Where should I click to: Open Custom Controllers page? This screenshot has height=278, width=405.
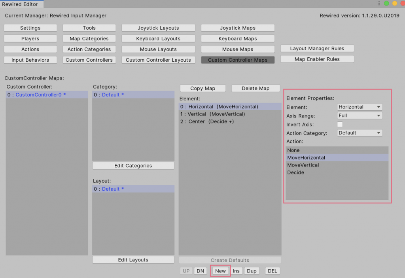tap(89, 60)
